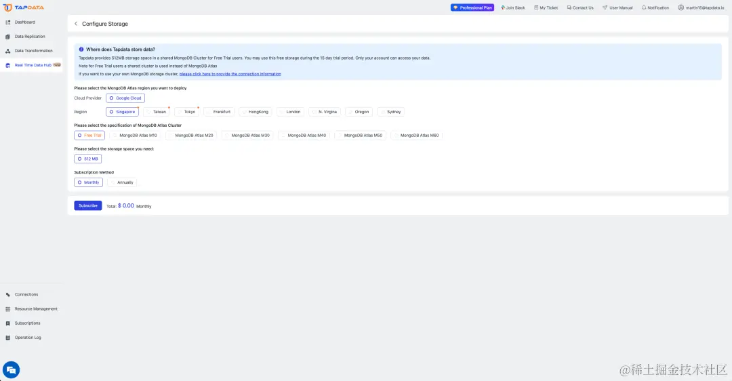Screen dimensions: 732x381
Task: Open Contact Us link
Action: click(580, 7)
